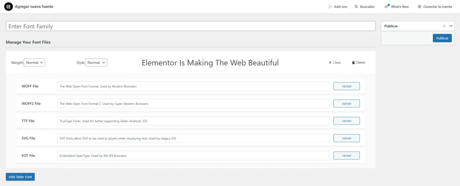Focus the Enter Font Family field
The image size is (460, 186).
190,26
